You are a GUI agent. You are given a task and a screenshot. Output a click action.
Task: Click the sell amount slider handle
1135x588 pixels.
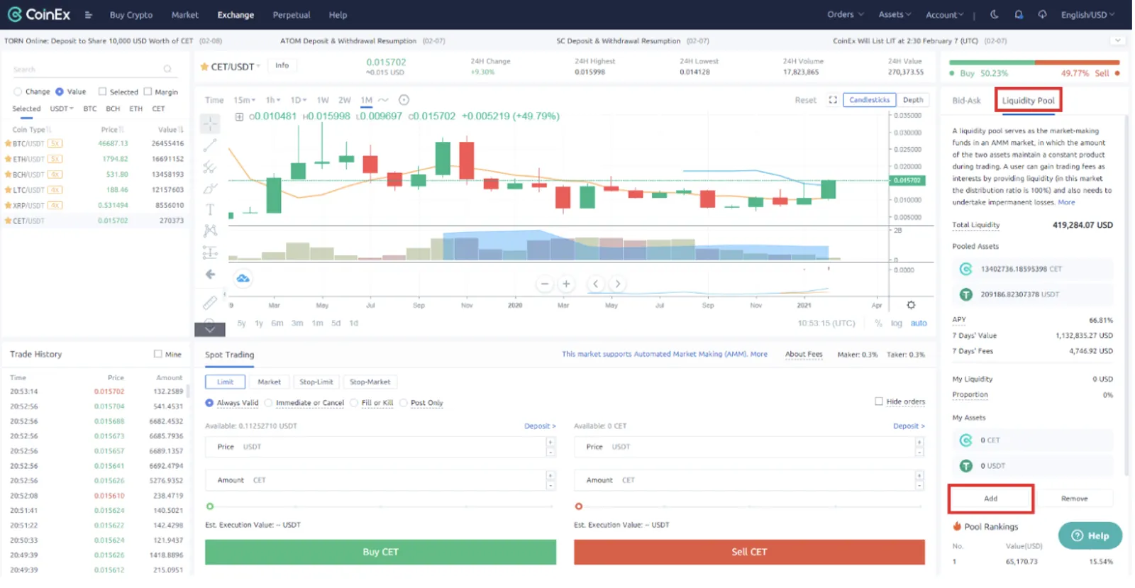pyautogui.click(x=579, y=506)
